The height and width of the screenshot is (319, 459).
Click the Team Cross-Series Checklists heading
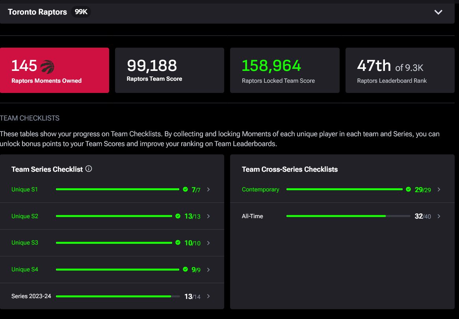coord(290,169)
